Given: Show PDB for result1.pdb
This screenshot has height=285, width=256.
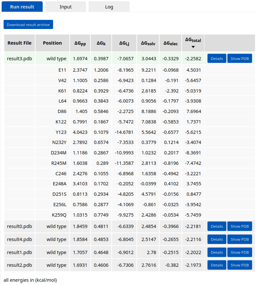Looking at the screenshot, I should 239,252.
